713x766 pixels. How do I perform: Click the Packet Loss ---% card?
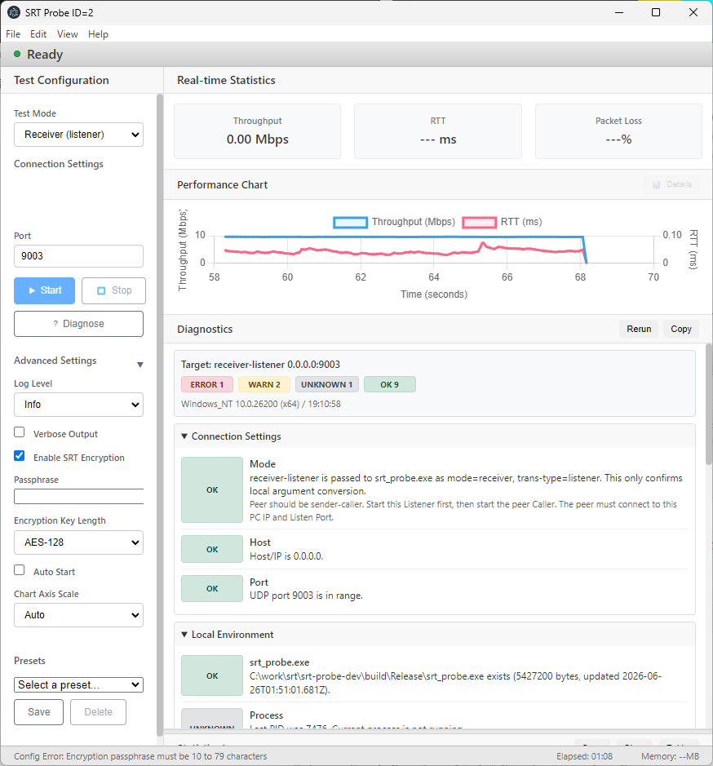[x=618, y=131]
